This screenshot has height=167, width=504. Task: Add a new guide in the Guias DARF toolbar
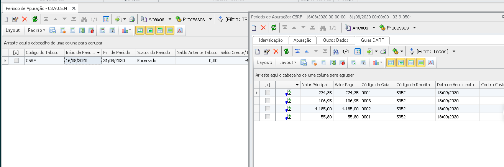[258, 51]
